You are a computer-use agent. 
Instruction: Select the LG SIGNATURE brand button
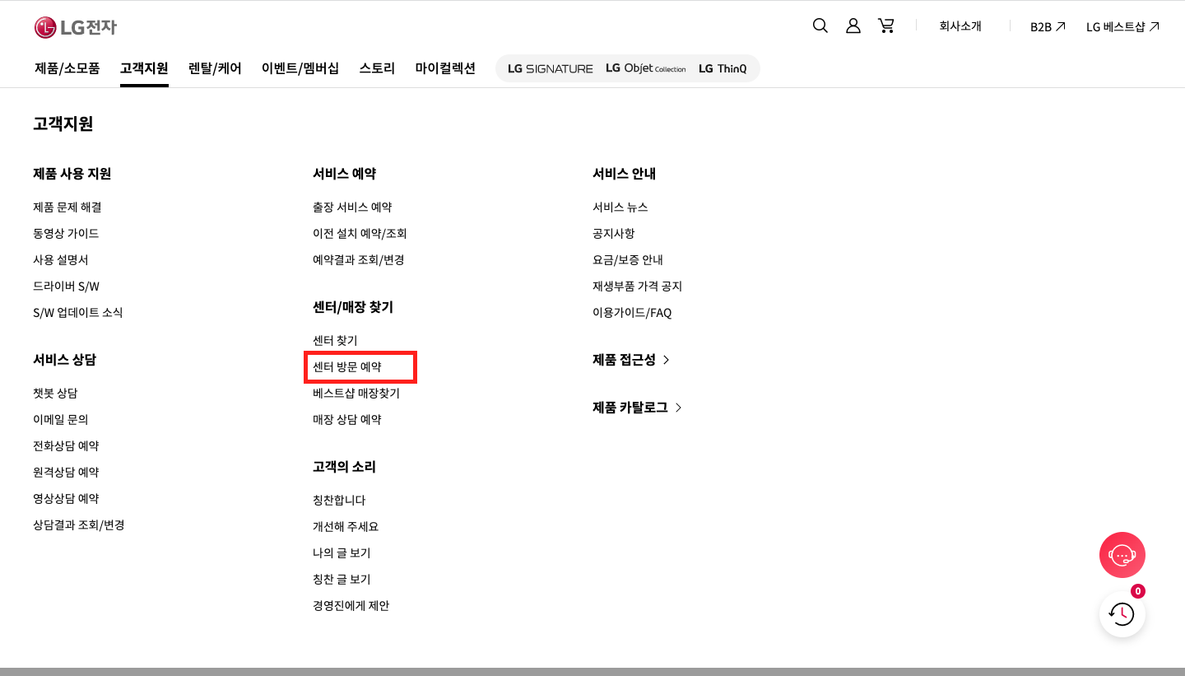pyautogui.click(x=550, y=68)
